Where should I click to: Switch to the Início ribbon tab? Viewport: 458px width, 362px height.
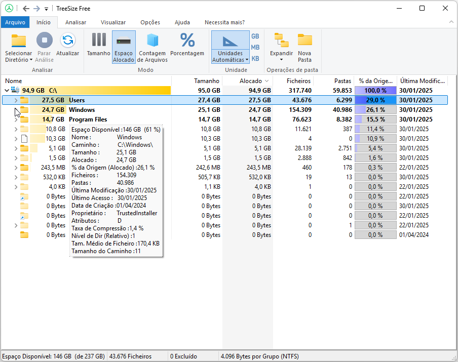click(x=44, y=22)
